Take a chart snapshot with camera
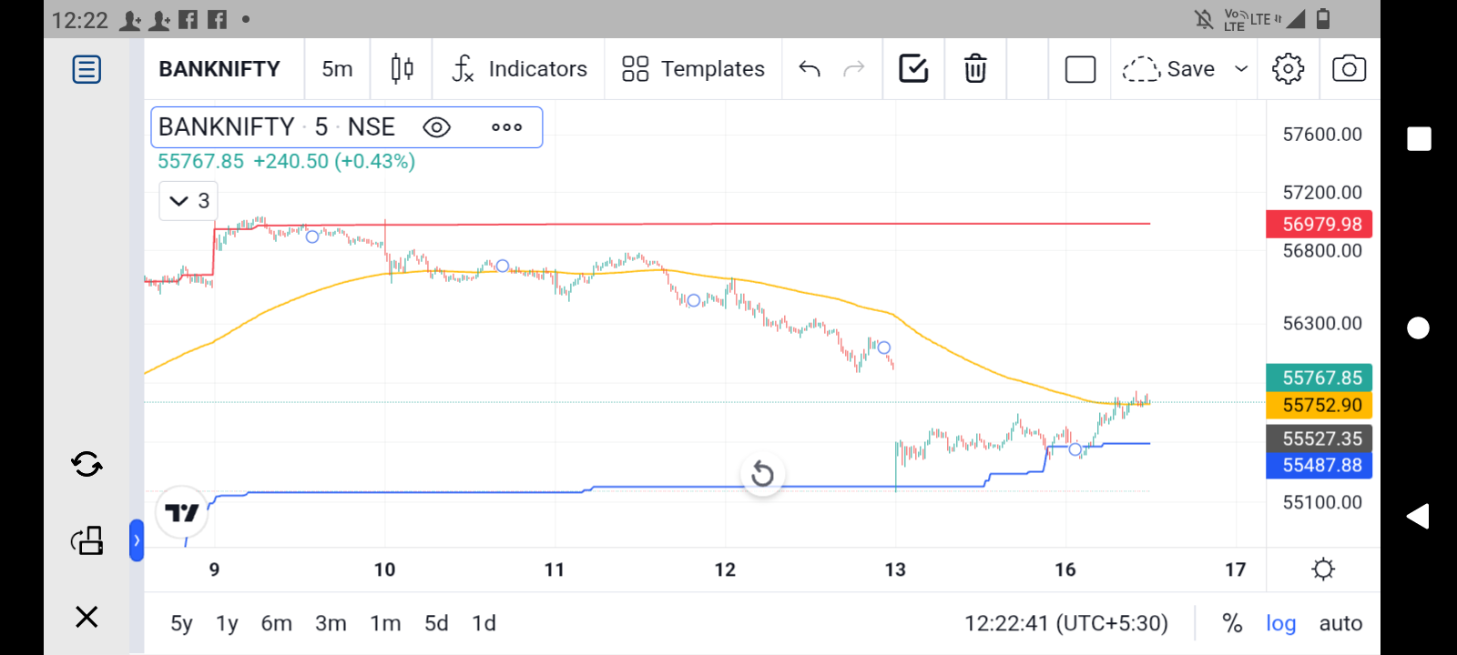This screenshot has height=655, width=1457. click(x=1349, y=69)
